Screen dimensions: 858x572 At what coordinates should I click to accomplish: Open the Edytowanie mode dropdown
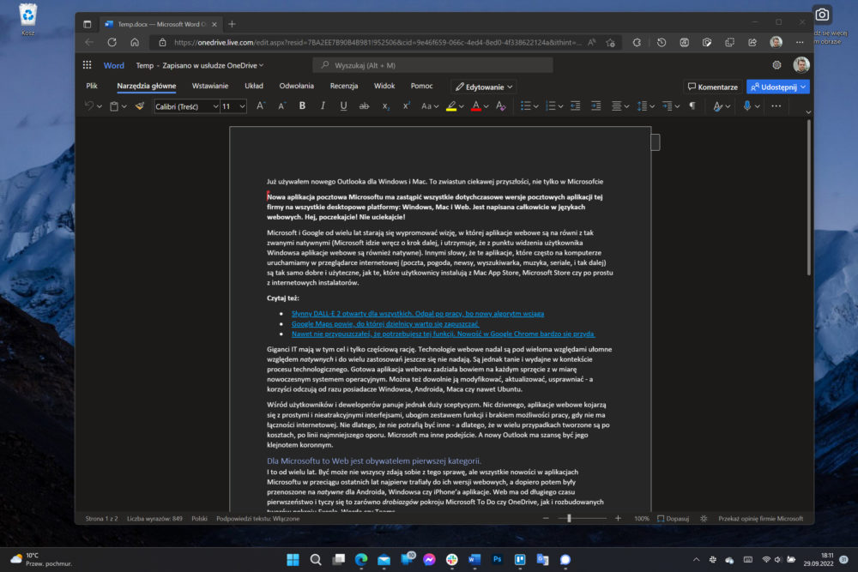pyautogui.click(x=484, y=87)
